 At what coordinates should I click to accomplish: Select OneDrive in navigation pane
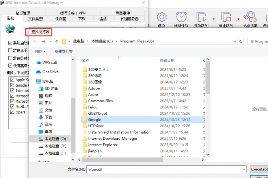[x=47, y=72]
